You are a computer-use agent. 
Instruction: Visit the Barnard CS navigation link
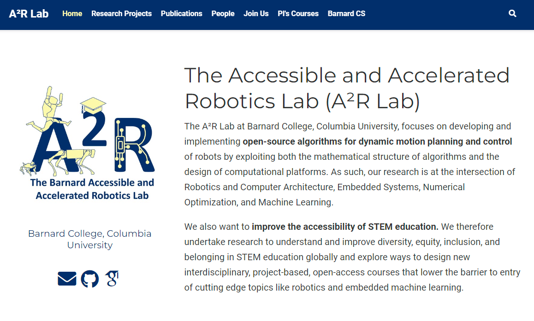pos(346,13)
